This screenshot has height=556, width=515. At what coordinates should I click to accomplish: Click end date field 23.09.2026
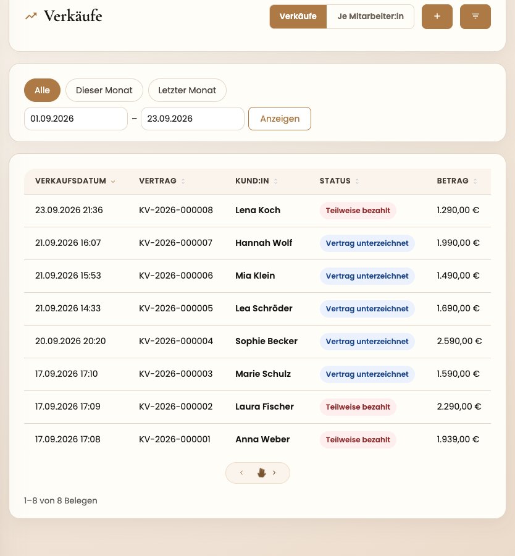coord(193,119)
